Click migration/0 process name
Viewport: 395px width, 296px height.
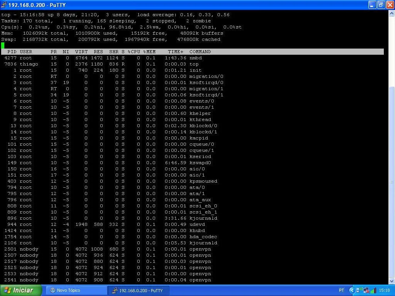pyautogui.click(x=206, y=76)
